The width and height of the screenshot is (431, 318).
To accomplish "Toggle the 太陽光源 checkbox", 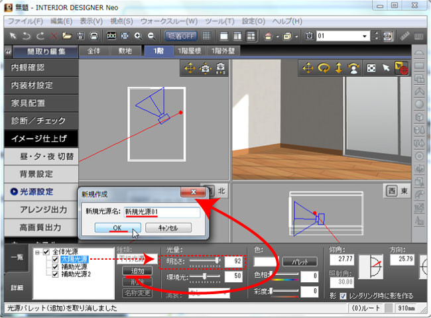I will (x=55, y=260).
